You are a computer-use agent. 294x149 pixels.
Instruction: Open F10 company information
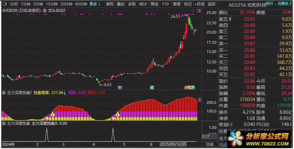coord(166,4)
